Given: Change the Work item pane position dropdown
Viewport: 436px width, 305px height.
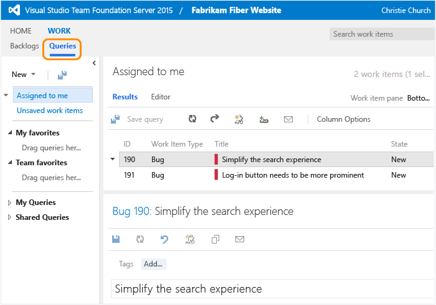Looking at the screenshot, I should 419,98.
